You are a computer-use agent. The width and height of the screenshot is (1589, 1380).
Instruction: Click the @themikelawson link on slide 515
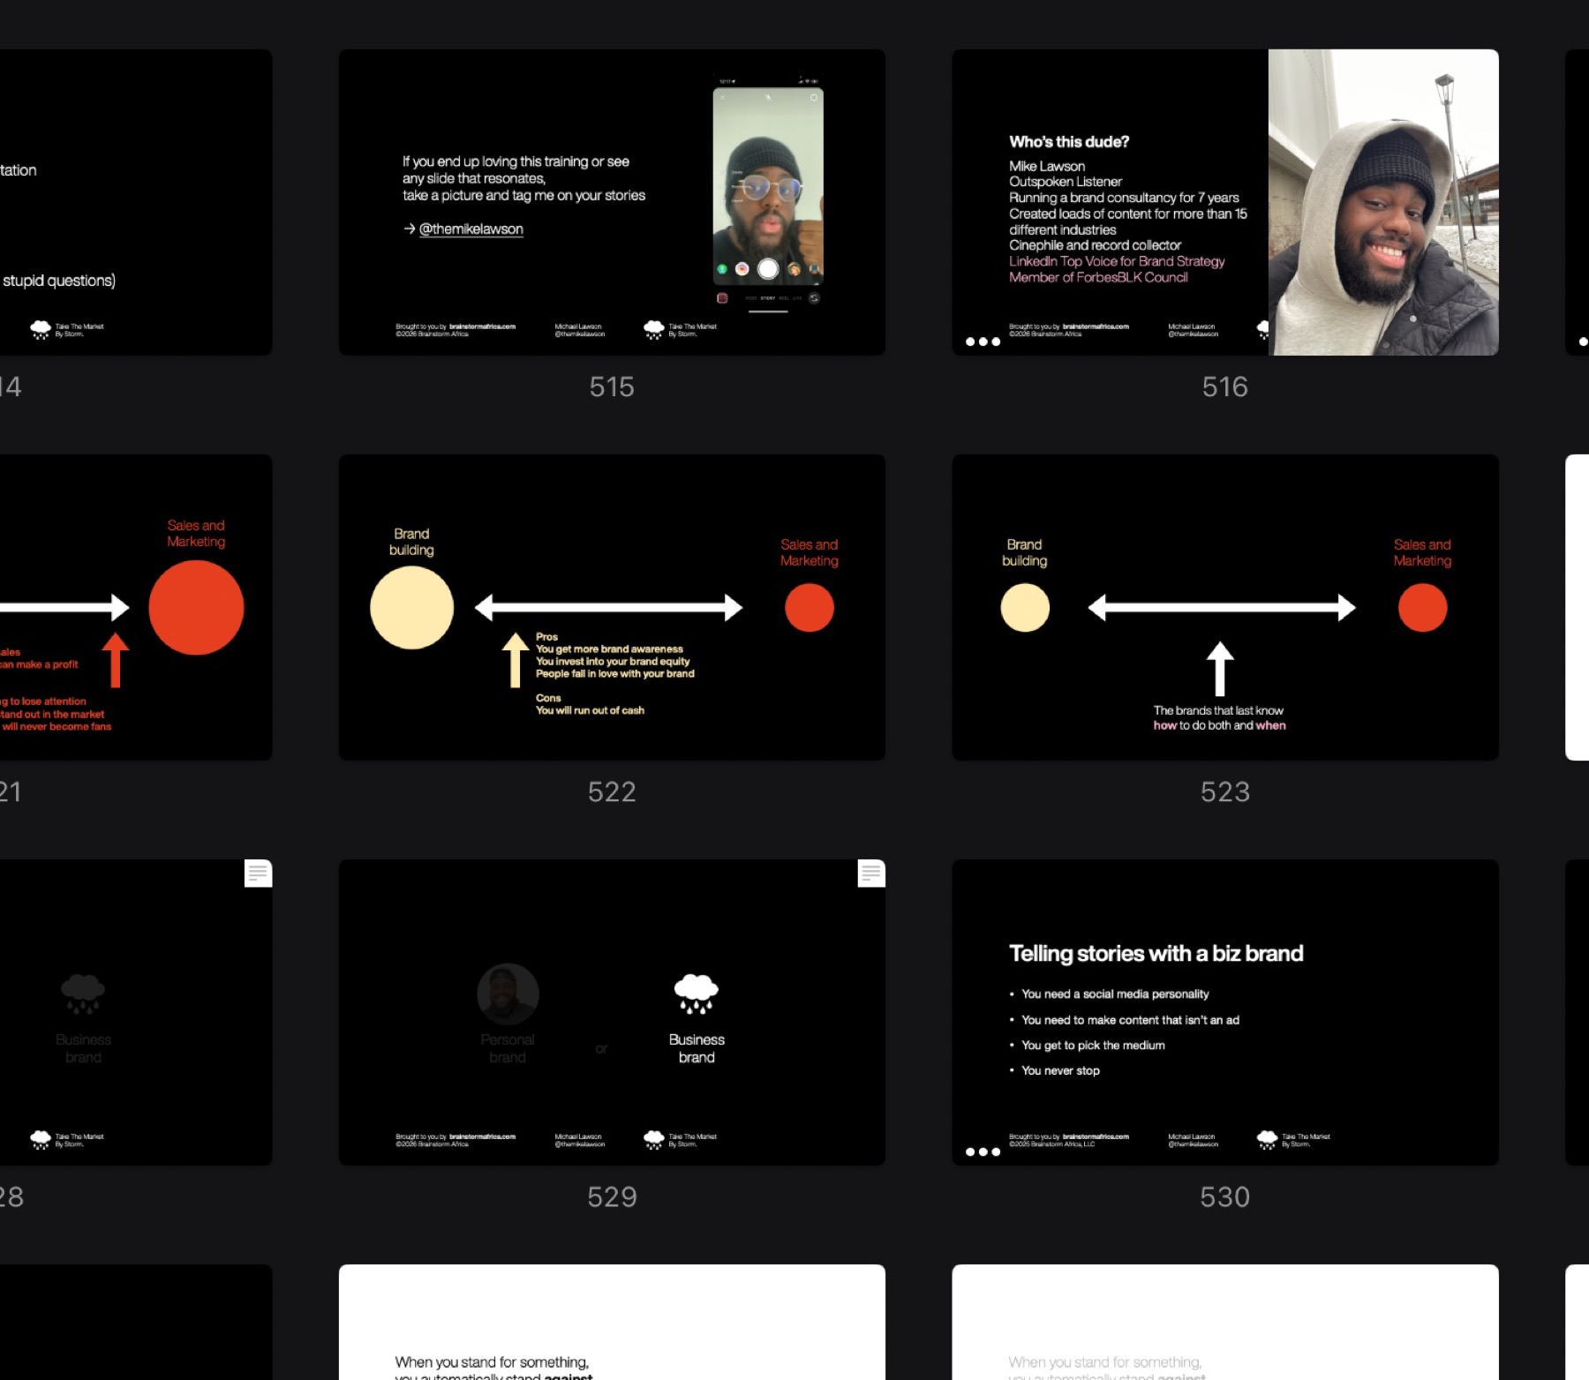pos(471,229)
